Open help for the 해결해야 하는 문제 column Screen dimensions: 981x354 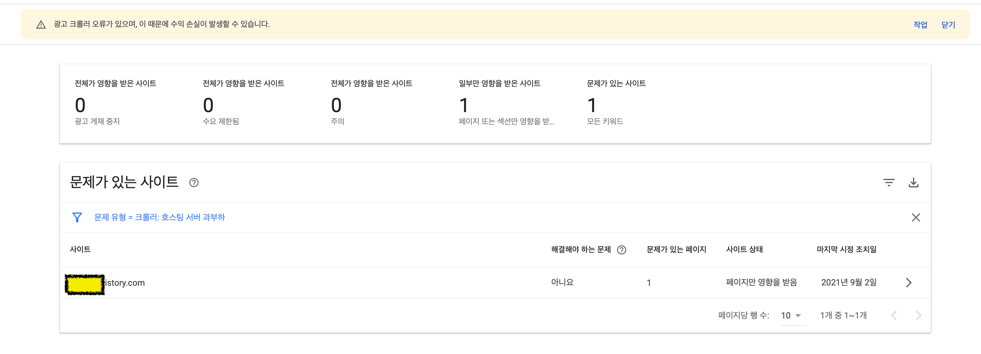[622, 250]
